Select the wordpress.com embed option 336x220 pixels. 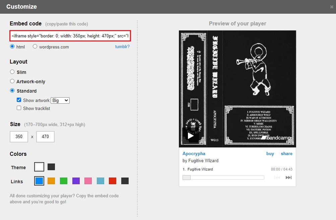click(x=35, y=46)
